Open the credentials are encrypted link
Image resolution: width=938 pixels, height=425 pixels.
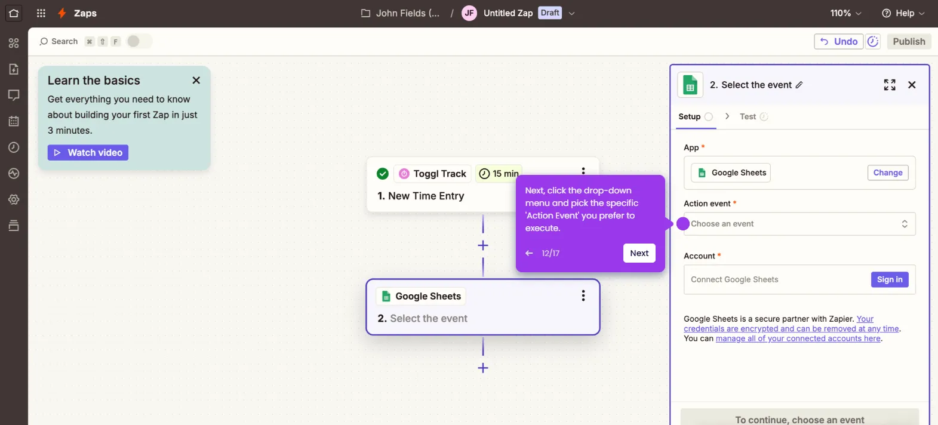791,329
